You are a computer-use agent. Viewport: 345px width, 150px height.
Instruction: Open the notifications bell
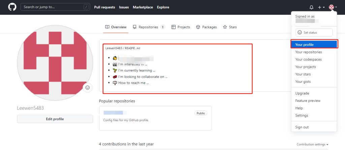tap(311, 7)
